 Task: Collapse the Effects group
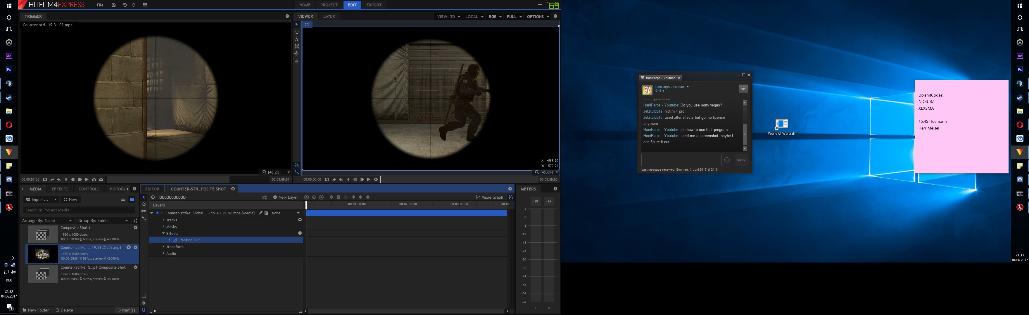point(163,233)
